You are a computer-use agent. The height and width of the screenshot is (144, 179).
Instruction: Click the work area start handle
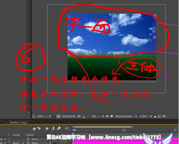[73, 127]
